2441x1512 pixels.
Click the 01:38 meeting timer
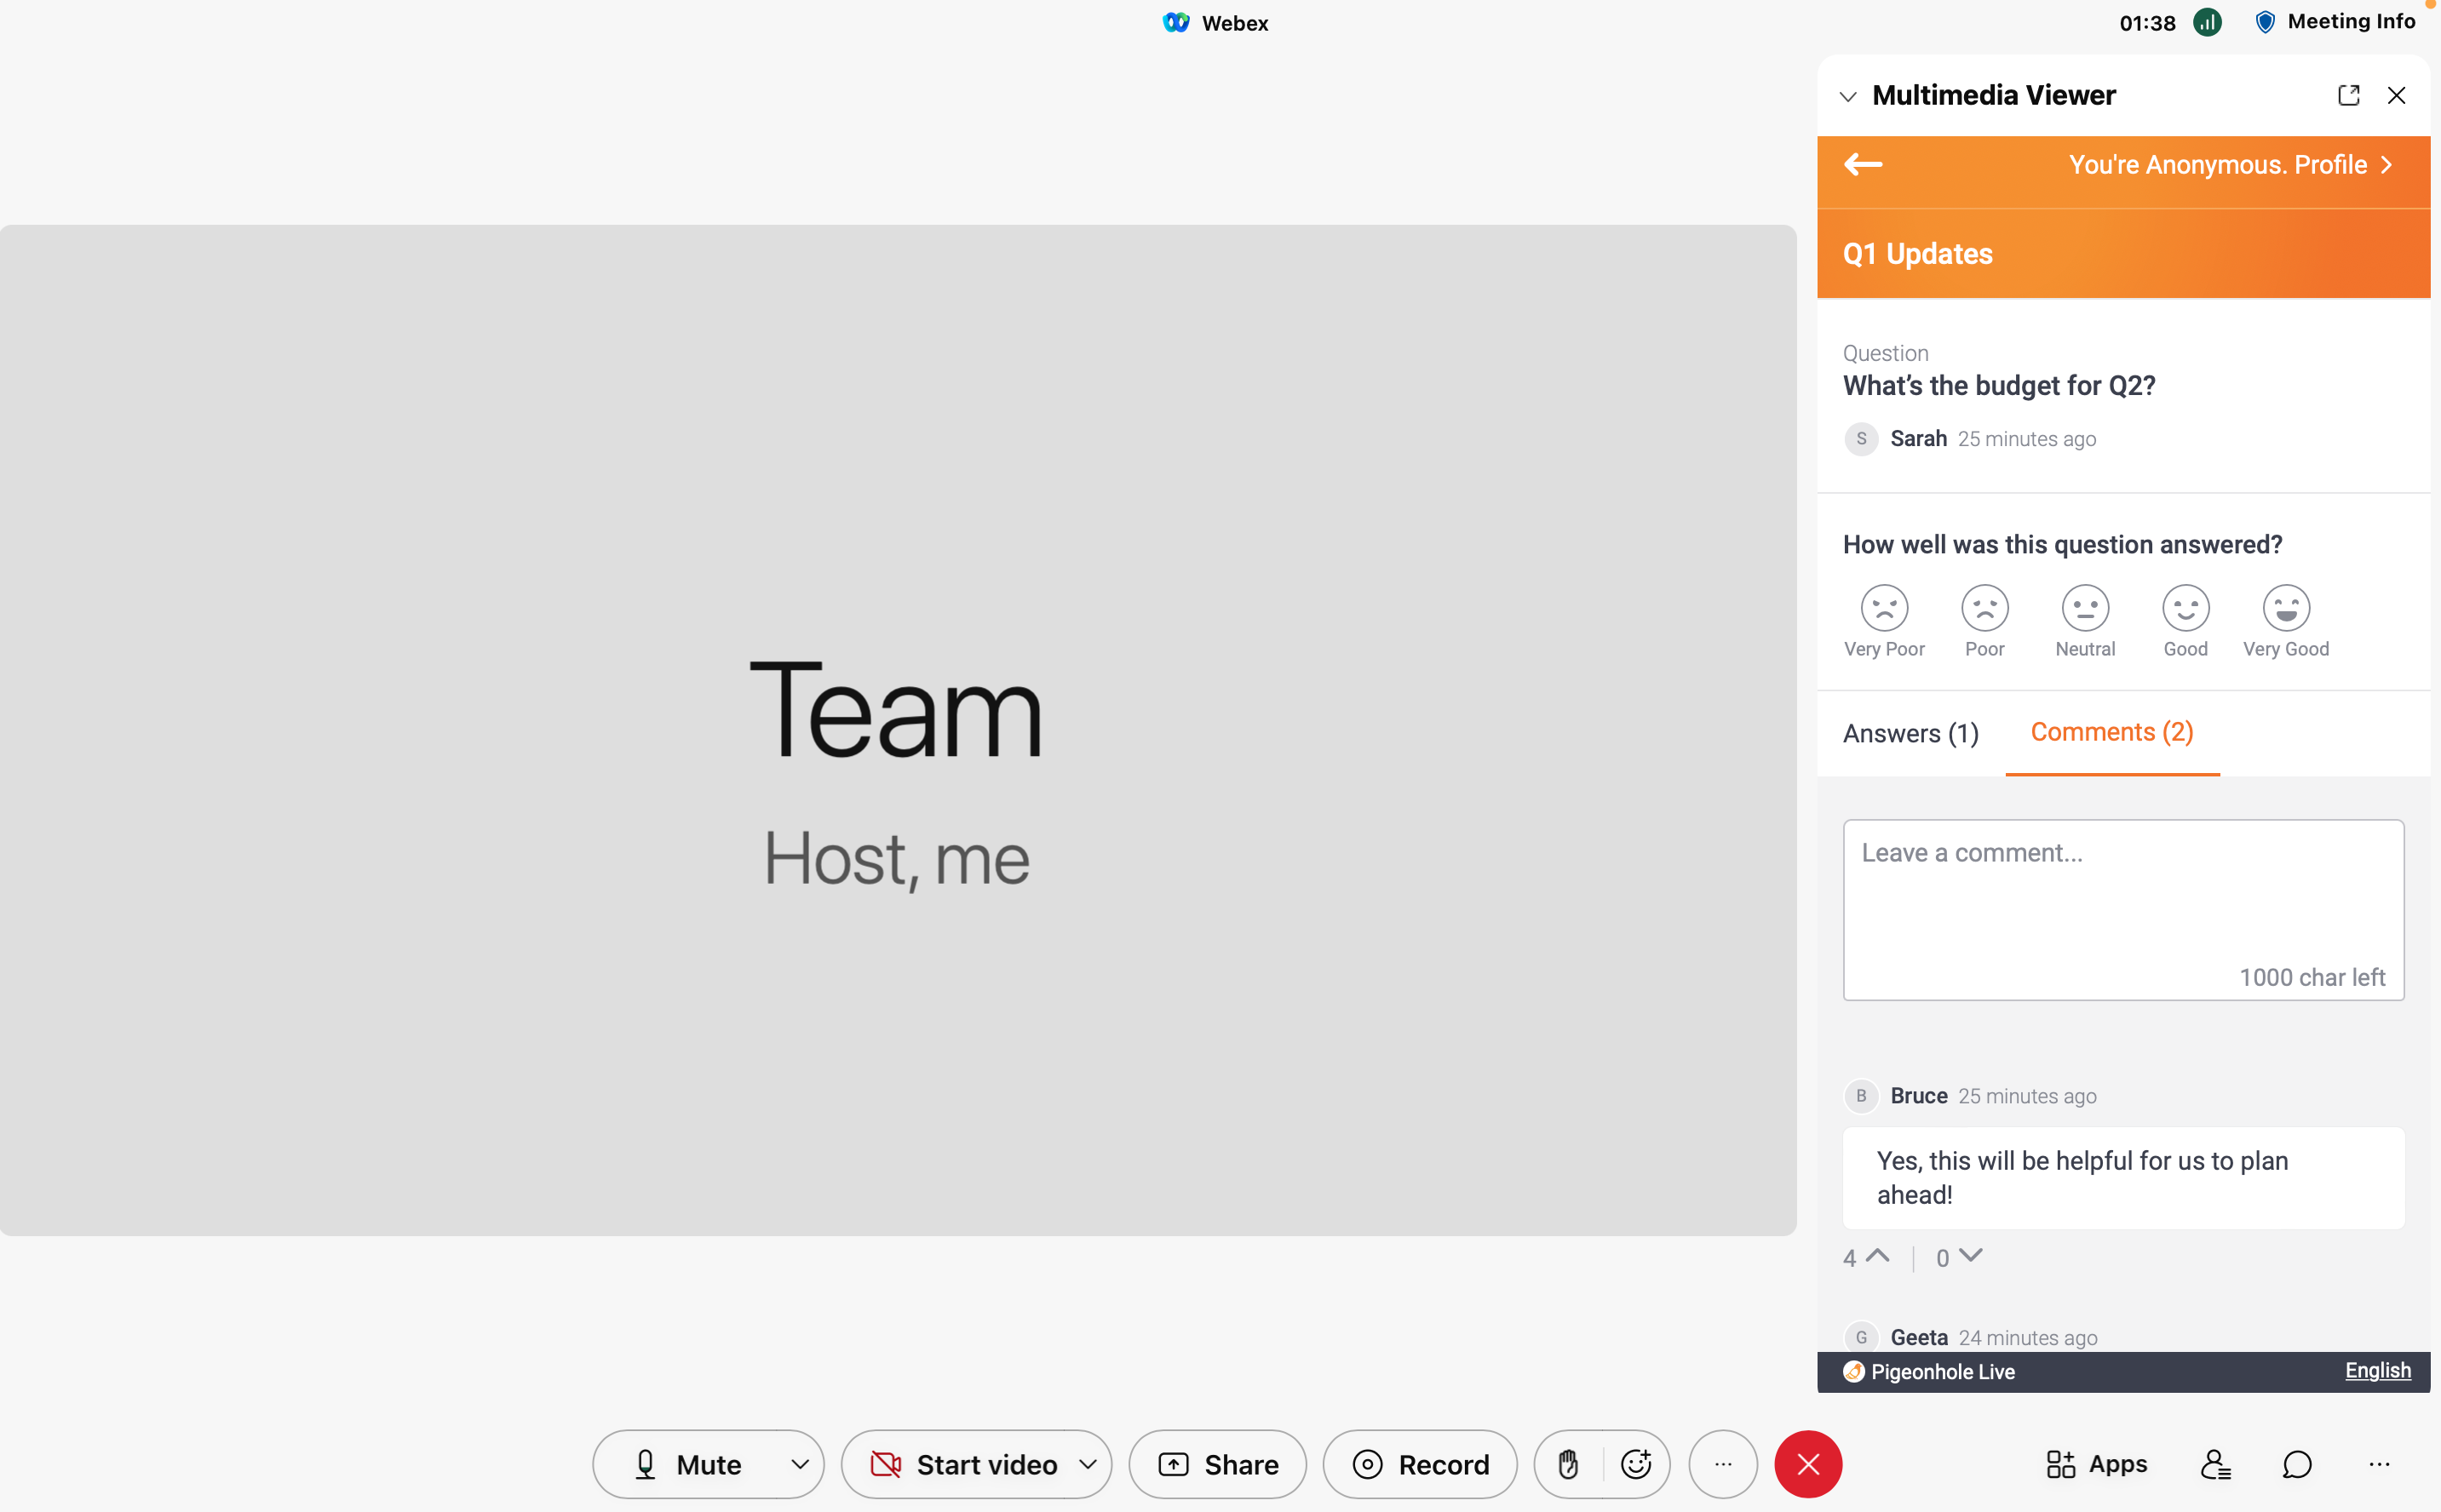point(2147,23)
